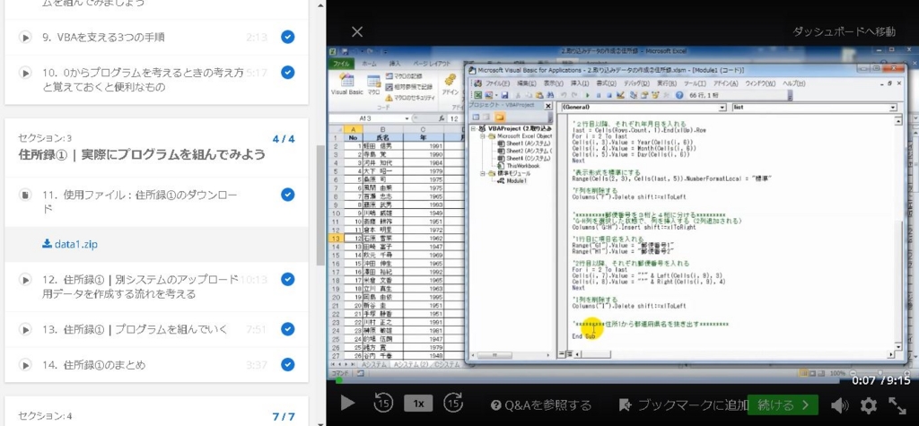This screenshot has height=426, width=919.
Task: Click the play icon beside lecture 12
Action: [24, 280]
